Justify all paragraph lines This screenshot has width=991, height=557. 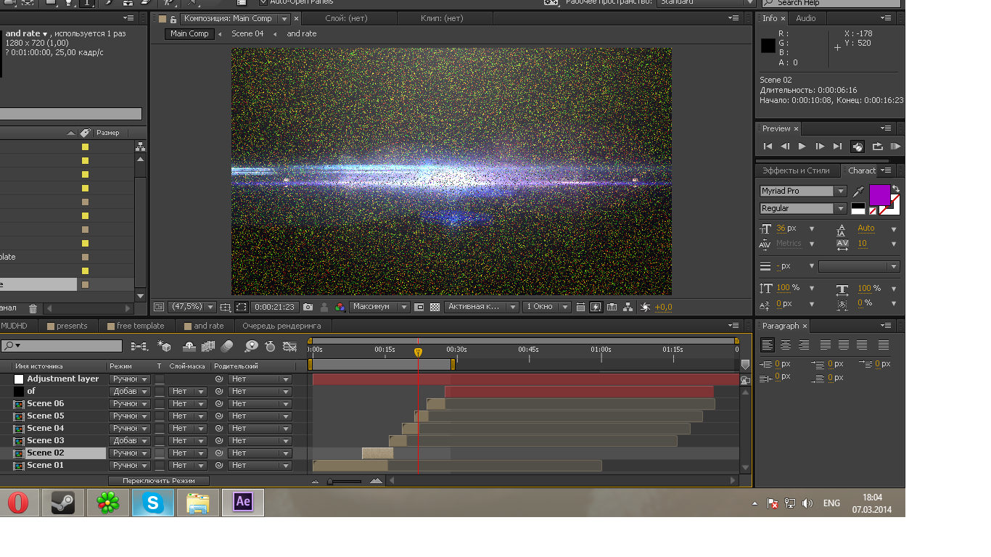[883, 345]
